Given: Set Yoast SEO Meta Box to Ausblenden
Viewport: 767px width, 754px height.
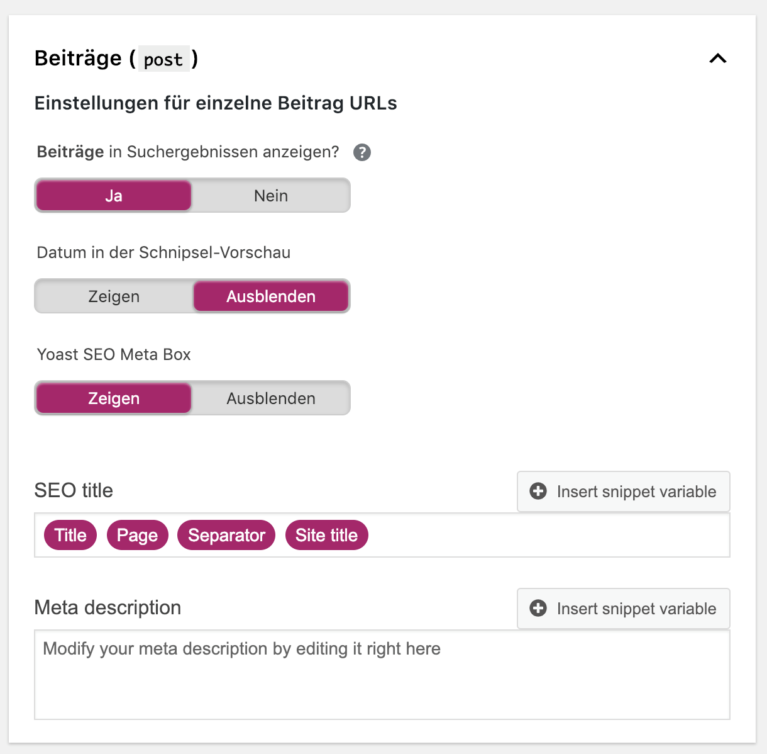Looking at the screenshot, I should pyautogui.click(x=271, y=398).
